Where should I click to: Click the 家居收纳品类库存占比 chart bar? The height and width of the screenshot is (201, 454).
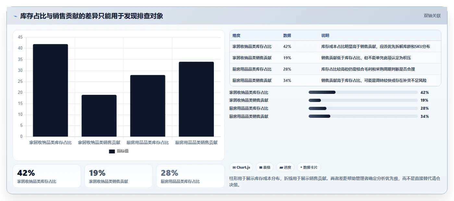[x=50, y=90]
